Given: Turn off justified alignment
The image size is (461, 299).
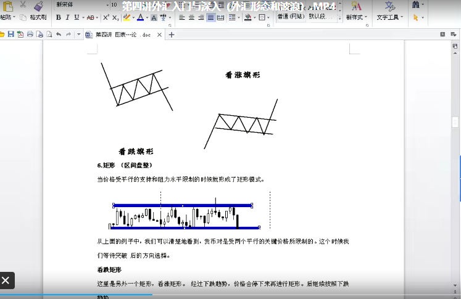Looking at the screenshot, I should tap(210, 18).
